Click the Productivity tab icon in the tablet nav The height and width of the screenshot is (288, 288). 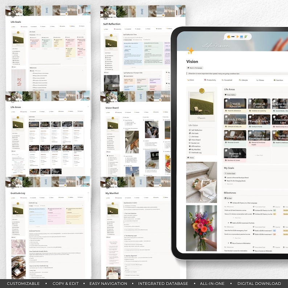pos(205,80)
